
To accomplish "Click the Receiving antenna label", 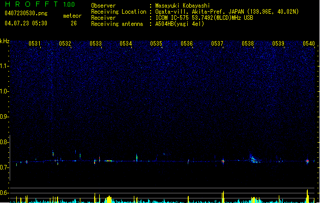I will click(117, 24).
